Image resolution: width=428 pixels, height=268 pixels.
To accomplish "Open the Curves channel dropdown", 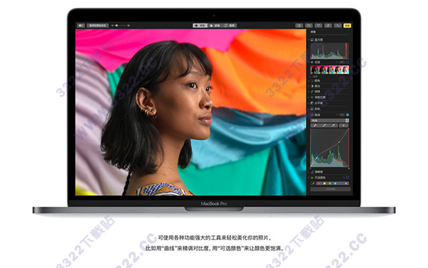I will coord(330,120).
